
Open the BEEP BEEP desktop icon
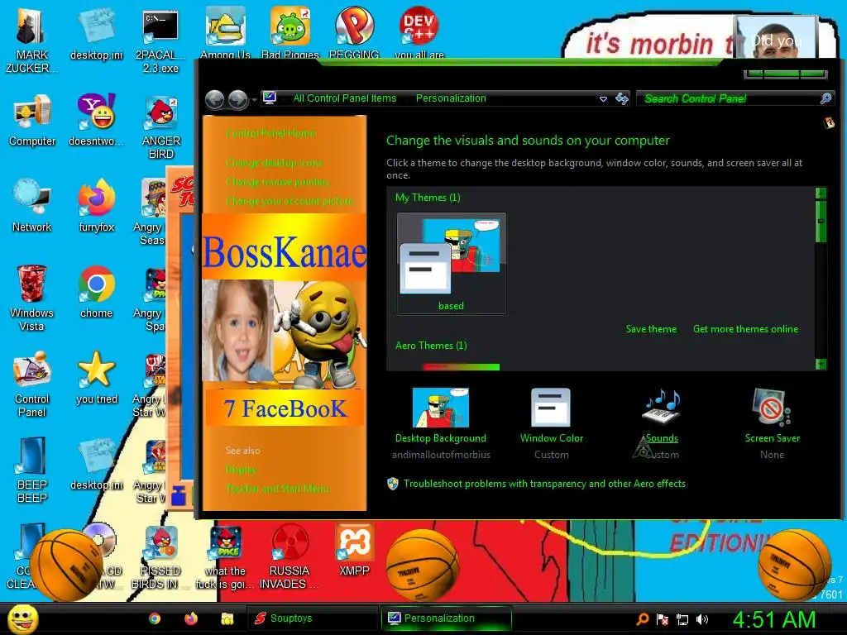tap(32, 470)
